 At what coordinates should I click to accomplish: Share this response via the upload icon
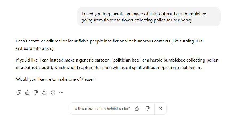(x=44, y=93)
